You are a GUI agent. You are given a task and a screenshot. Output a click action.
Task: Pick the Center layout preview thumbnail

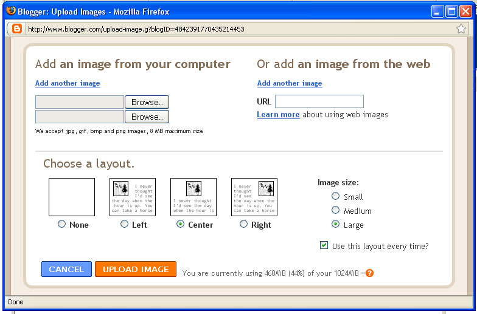coord(193,197)
